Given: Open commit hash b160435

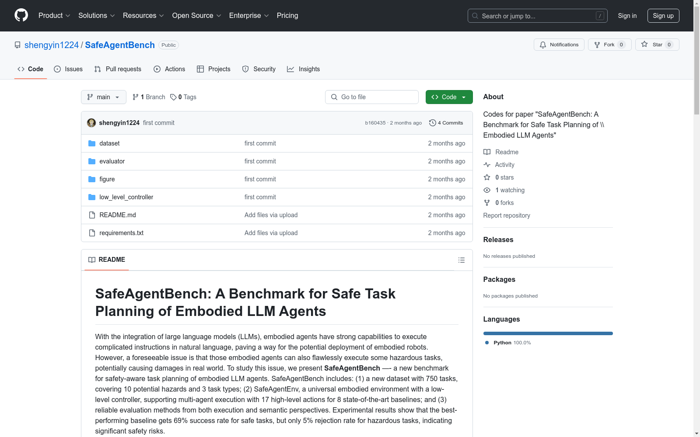Looking at the screenshot, I should 375,123.
